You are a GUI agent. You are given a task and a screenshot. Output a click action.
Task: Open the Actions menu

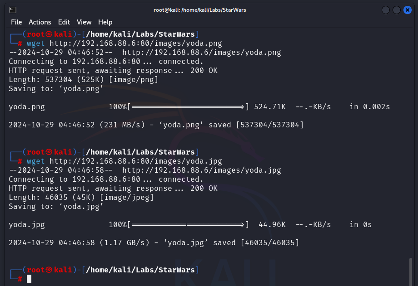click(x=40, y=22)
